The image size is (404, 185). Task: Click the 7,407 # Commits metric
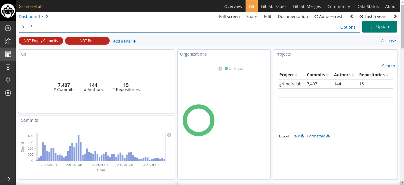coord(64,87)
